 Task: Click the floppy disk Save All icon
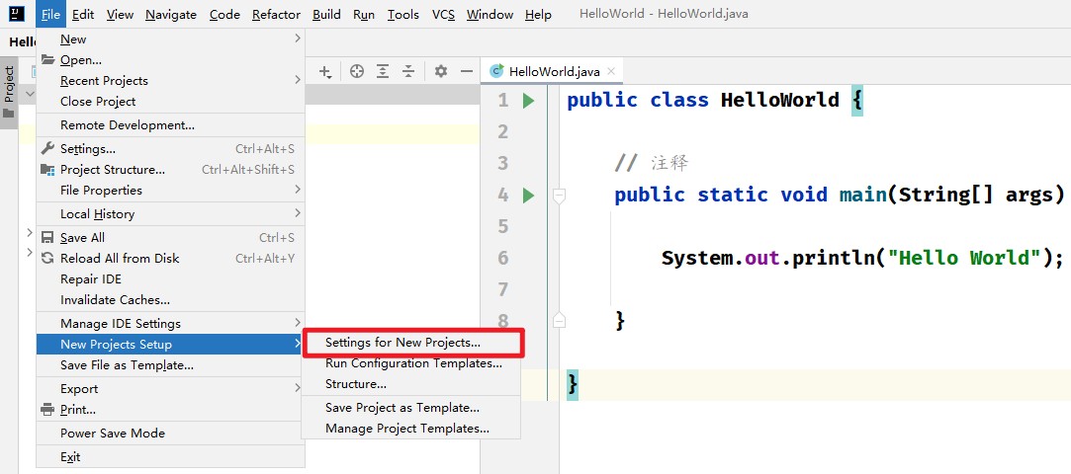tap(47, 237)
